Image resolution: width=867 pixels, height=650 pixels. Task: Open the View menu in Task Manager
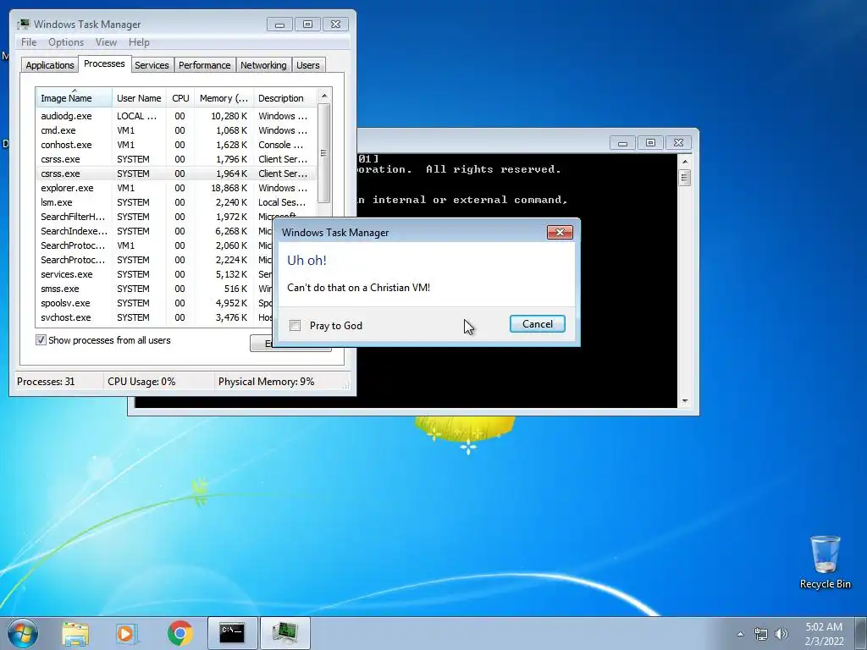[x=106, y=42]
